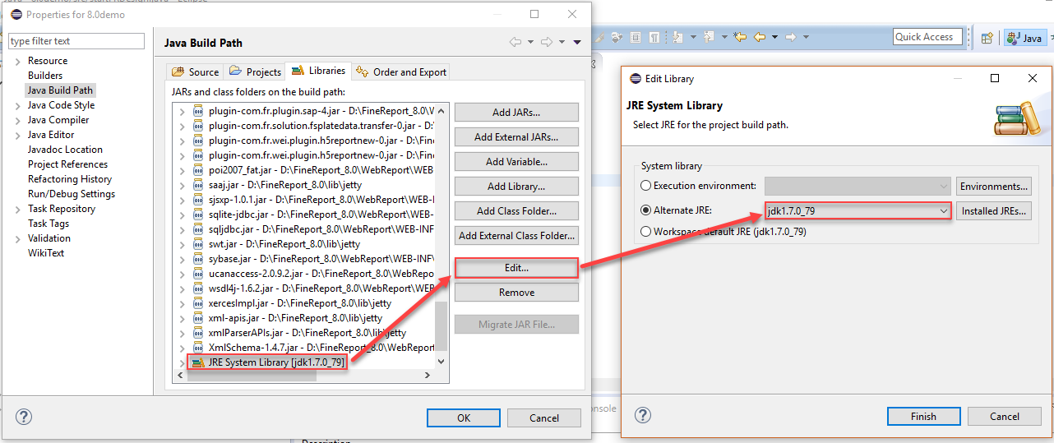Click Next Annotation toolbar icon

click(x=677, y=37)
